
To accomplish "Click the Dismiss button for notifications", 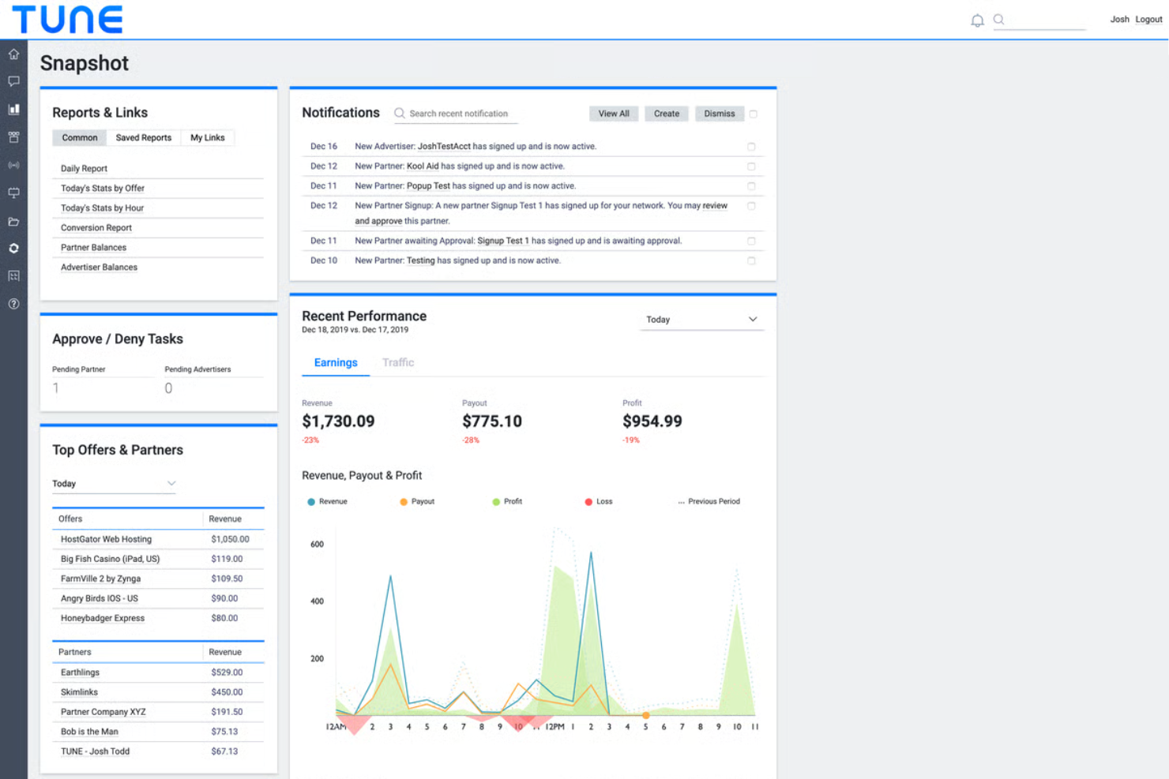I will click(719, 113).
